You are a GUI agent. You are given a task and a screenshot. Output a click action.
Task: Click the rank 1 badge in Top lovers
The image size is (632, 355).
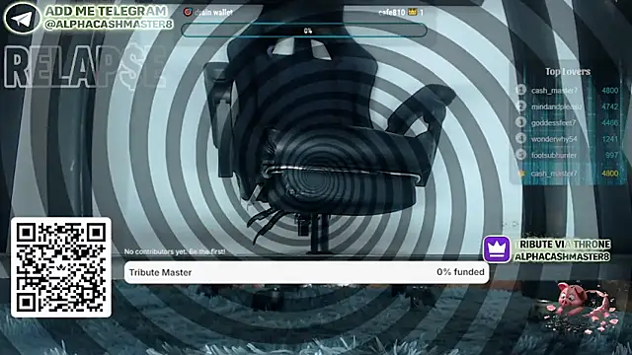point(521,90)
